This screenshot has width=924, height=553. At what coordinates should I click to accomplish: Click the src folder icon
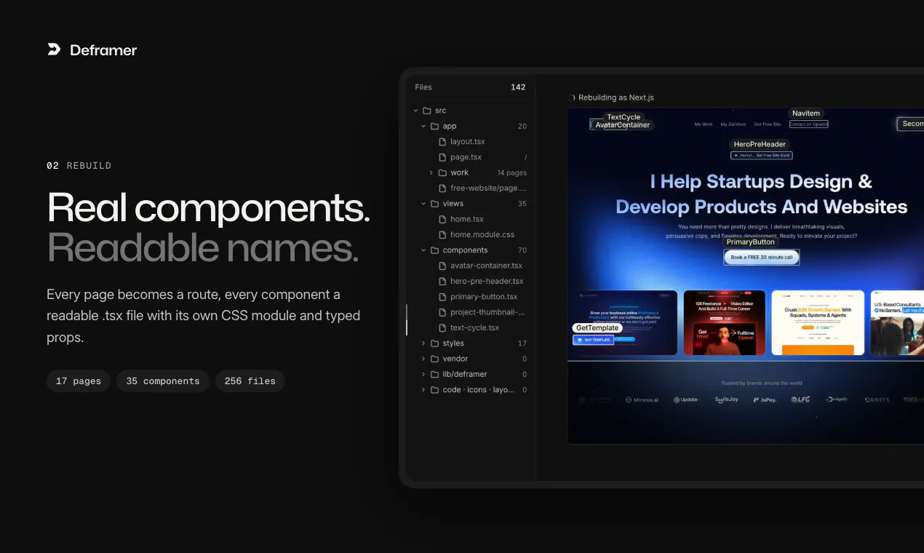pos(426,111)
